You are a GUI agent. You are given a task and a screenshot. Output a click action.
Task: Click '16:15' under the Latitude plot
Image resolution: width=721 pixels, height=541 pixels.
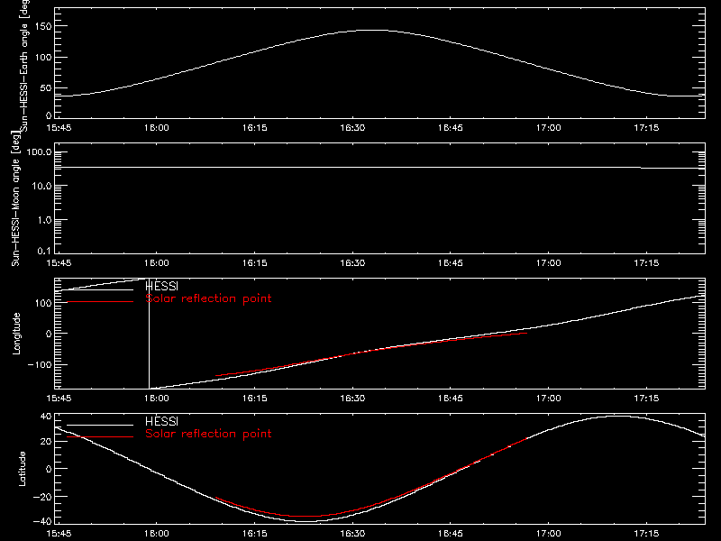[x=255, y=533]
